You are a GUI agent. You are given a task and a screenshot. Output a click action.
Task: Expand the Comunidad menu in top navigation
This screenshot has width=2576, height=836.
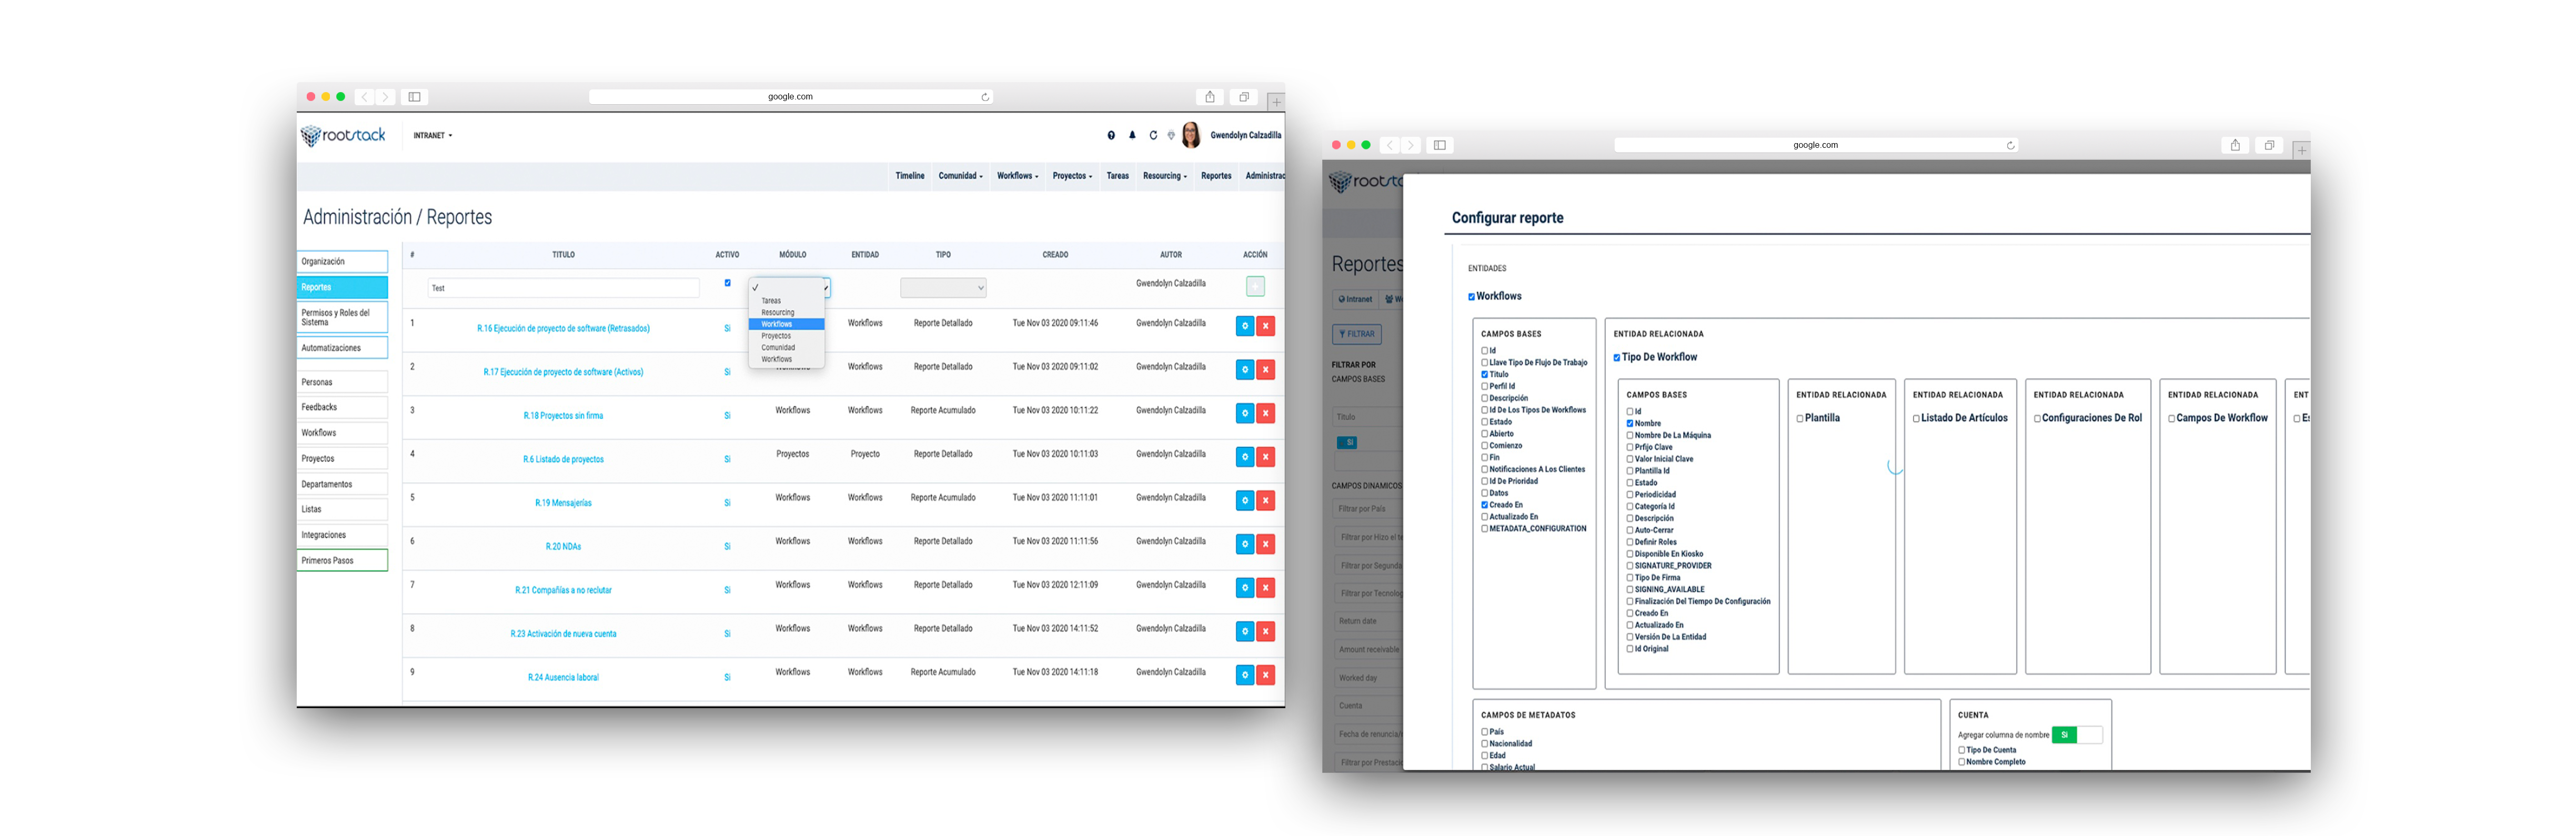coord(960,176)
